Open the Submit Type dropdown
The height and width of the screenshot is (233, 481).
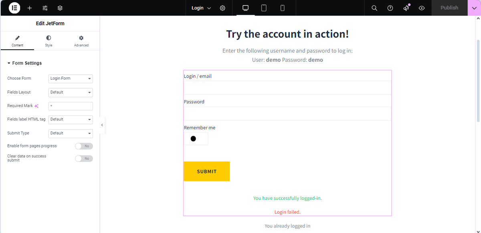71,133
